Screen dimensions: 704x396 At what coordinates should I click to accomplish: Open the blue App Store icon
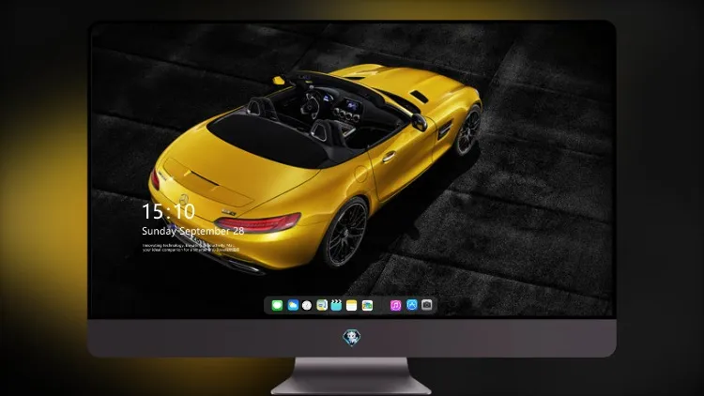point(412,305)
